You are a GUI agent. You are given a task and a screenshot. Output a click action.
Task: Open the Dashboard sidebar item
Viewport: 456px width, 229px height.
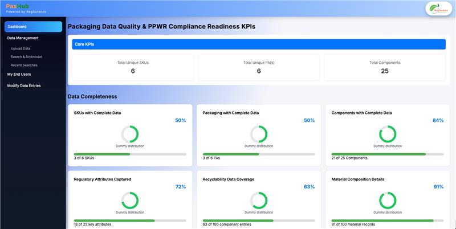pyautogui.click(x=33, y=27)
